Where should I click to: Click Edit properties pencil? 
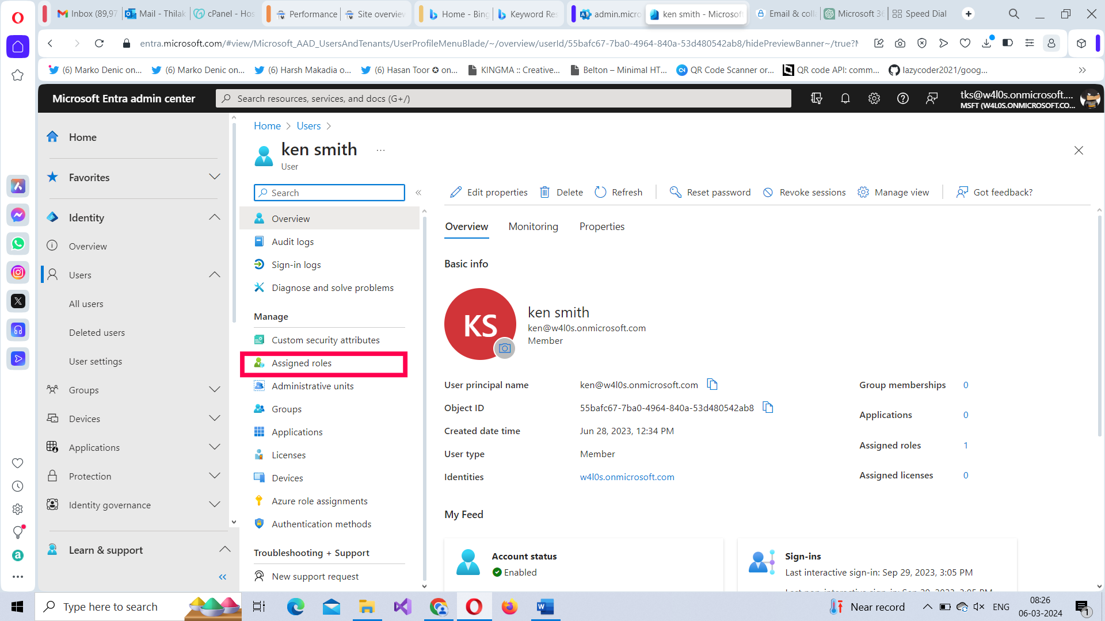(x=489, y=192)
